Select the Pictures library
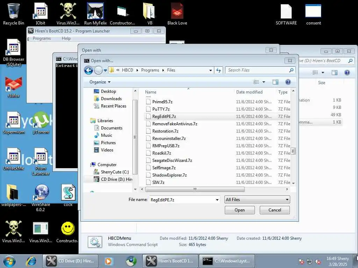The height and width of the screenshot is (268, 358). [108, 143]
